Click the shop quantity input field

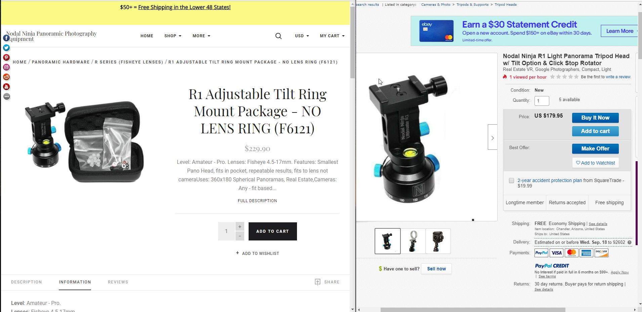226,231
